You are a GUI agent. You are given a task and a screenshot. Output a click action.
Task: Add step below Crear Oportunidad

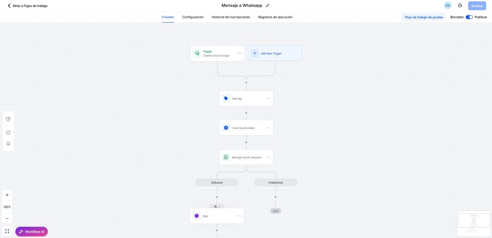point(246,142)
